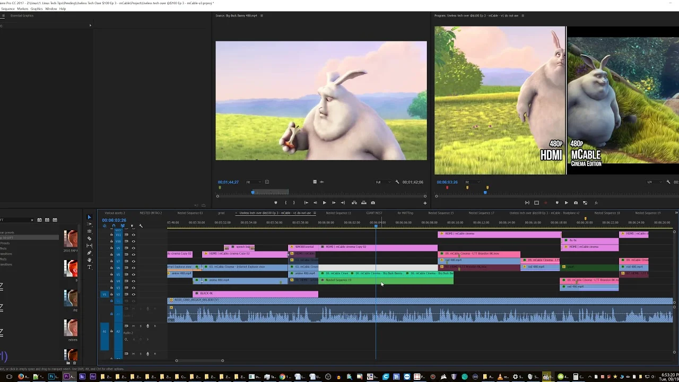Open Program monitor 1/4 resolution dropdown

point(655,182)
